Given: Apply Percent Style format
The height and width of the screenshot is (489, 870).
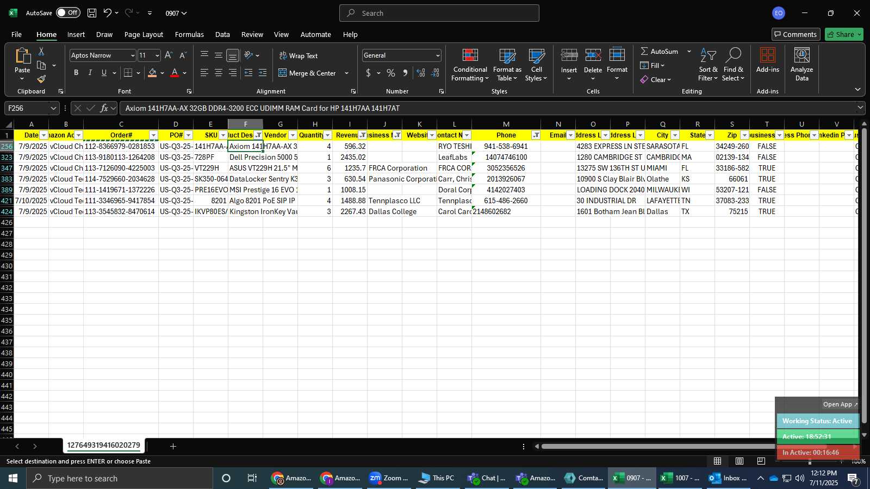Looking at the screenshot, I should pos(391,73).
